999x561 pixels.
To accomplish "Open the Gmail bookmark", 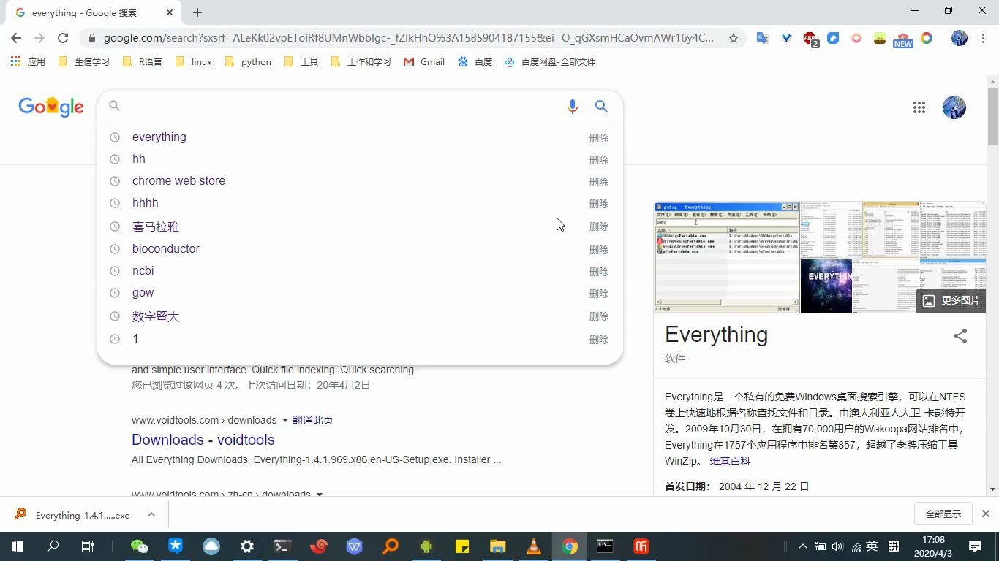I will tap(424, 62).
